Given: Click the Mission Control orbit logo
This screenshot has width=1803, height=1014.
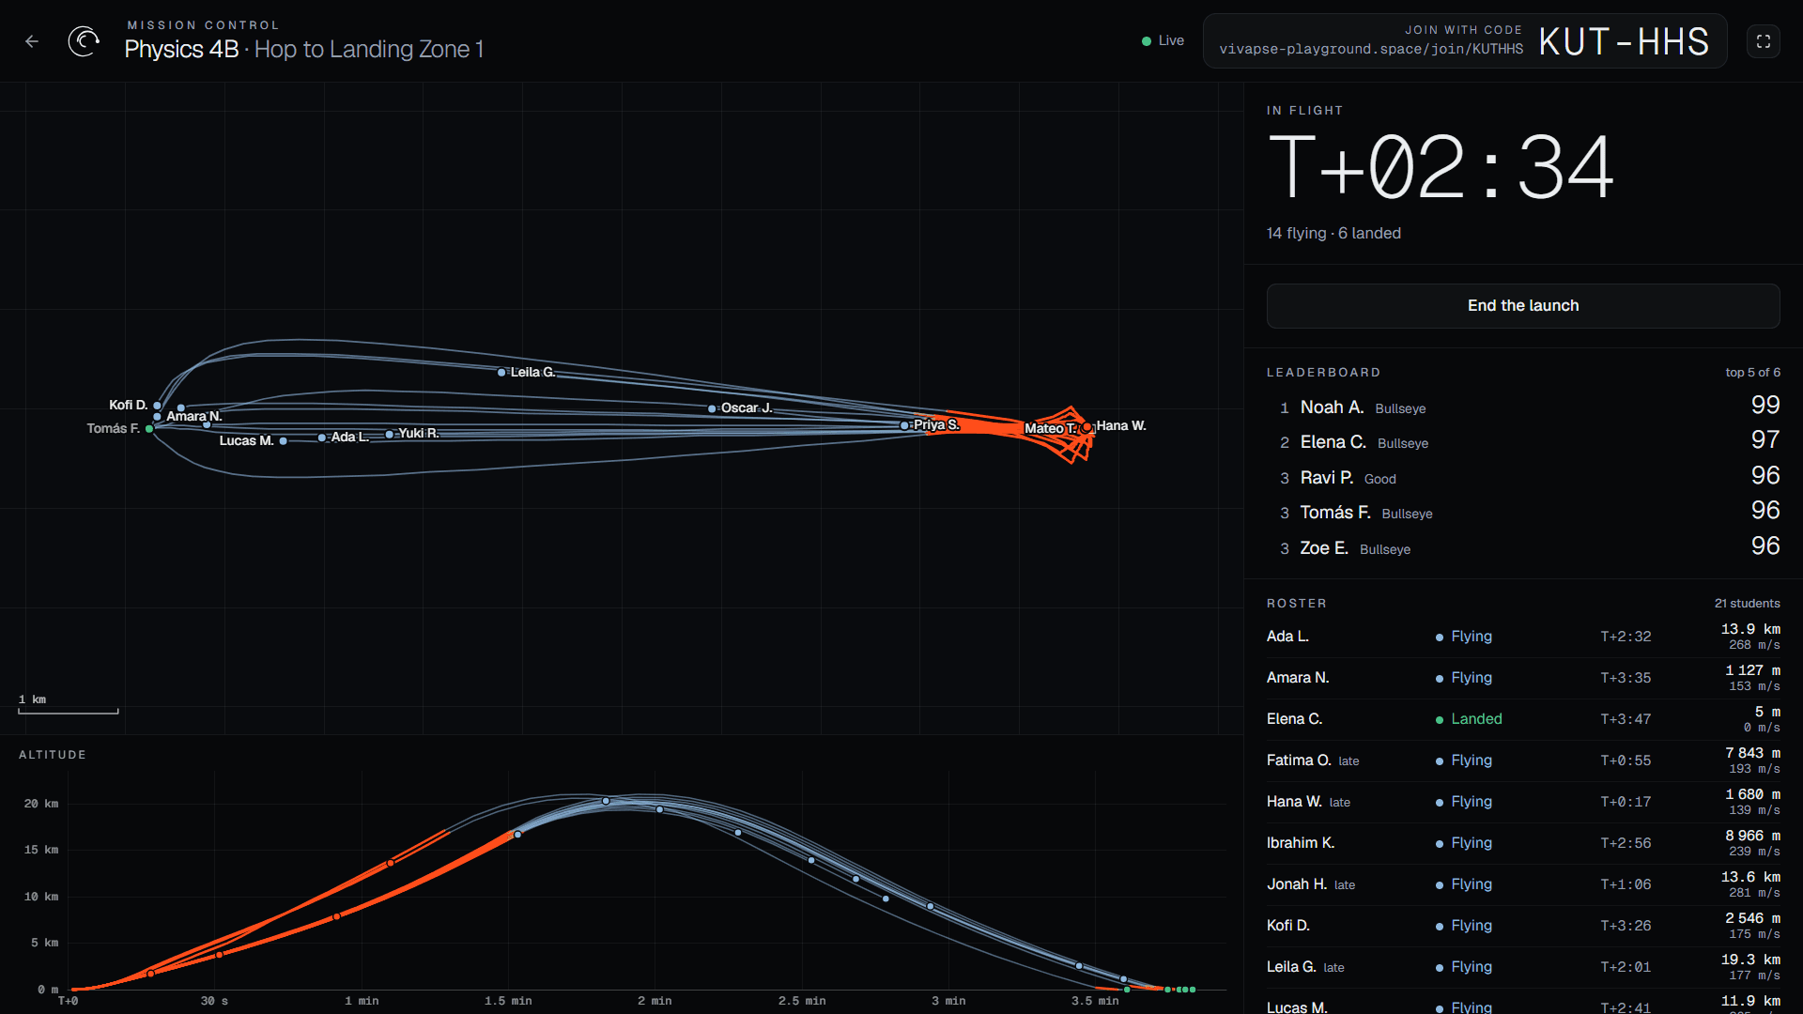Looking at the screenshot, I should pos(84,41).
